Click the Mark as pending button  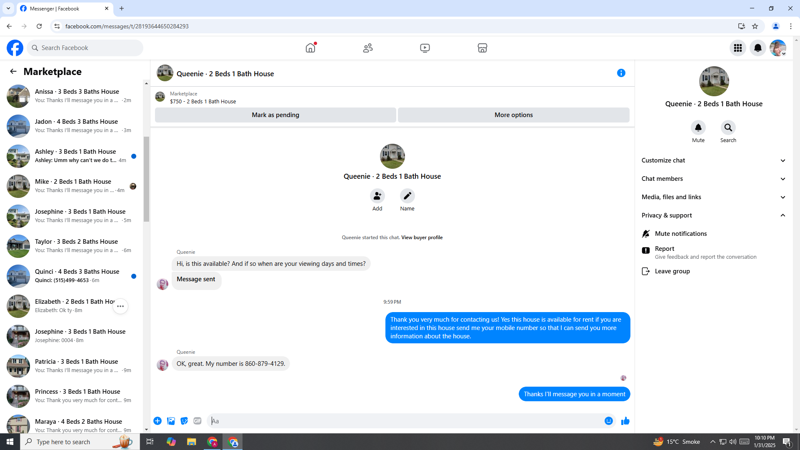pos(275,115)
